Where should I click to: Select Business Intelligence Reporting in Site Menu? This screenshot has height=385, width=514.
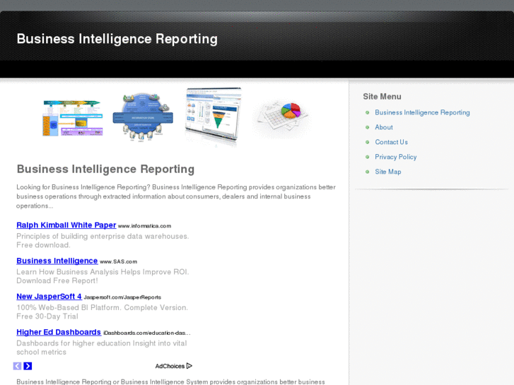click(x=422, y=112)
